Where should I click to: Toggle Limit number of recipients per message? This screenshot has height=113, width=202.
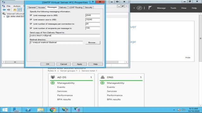click(x=31, y=28)
